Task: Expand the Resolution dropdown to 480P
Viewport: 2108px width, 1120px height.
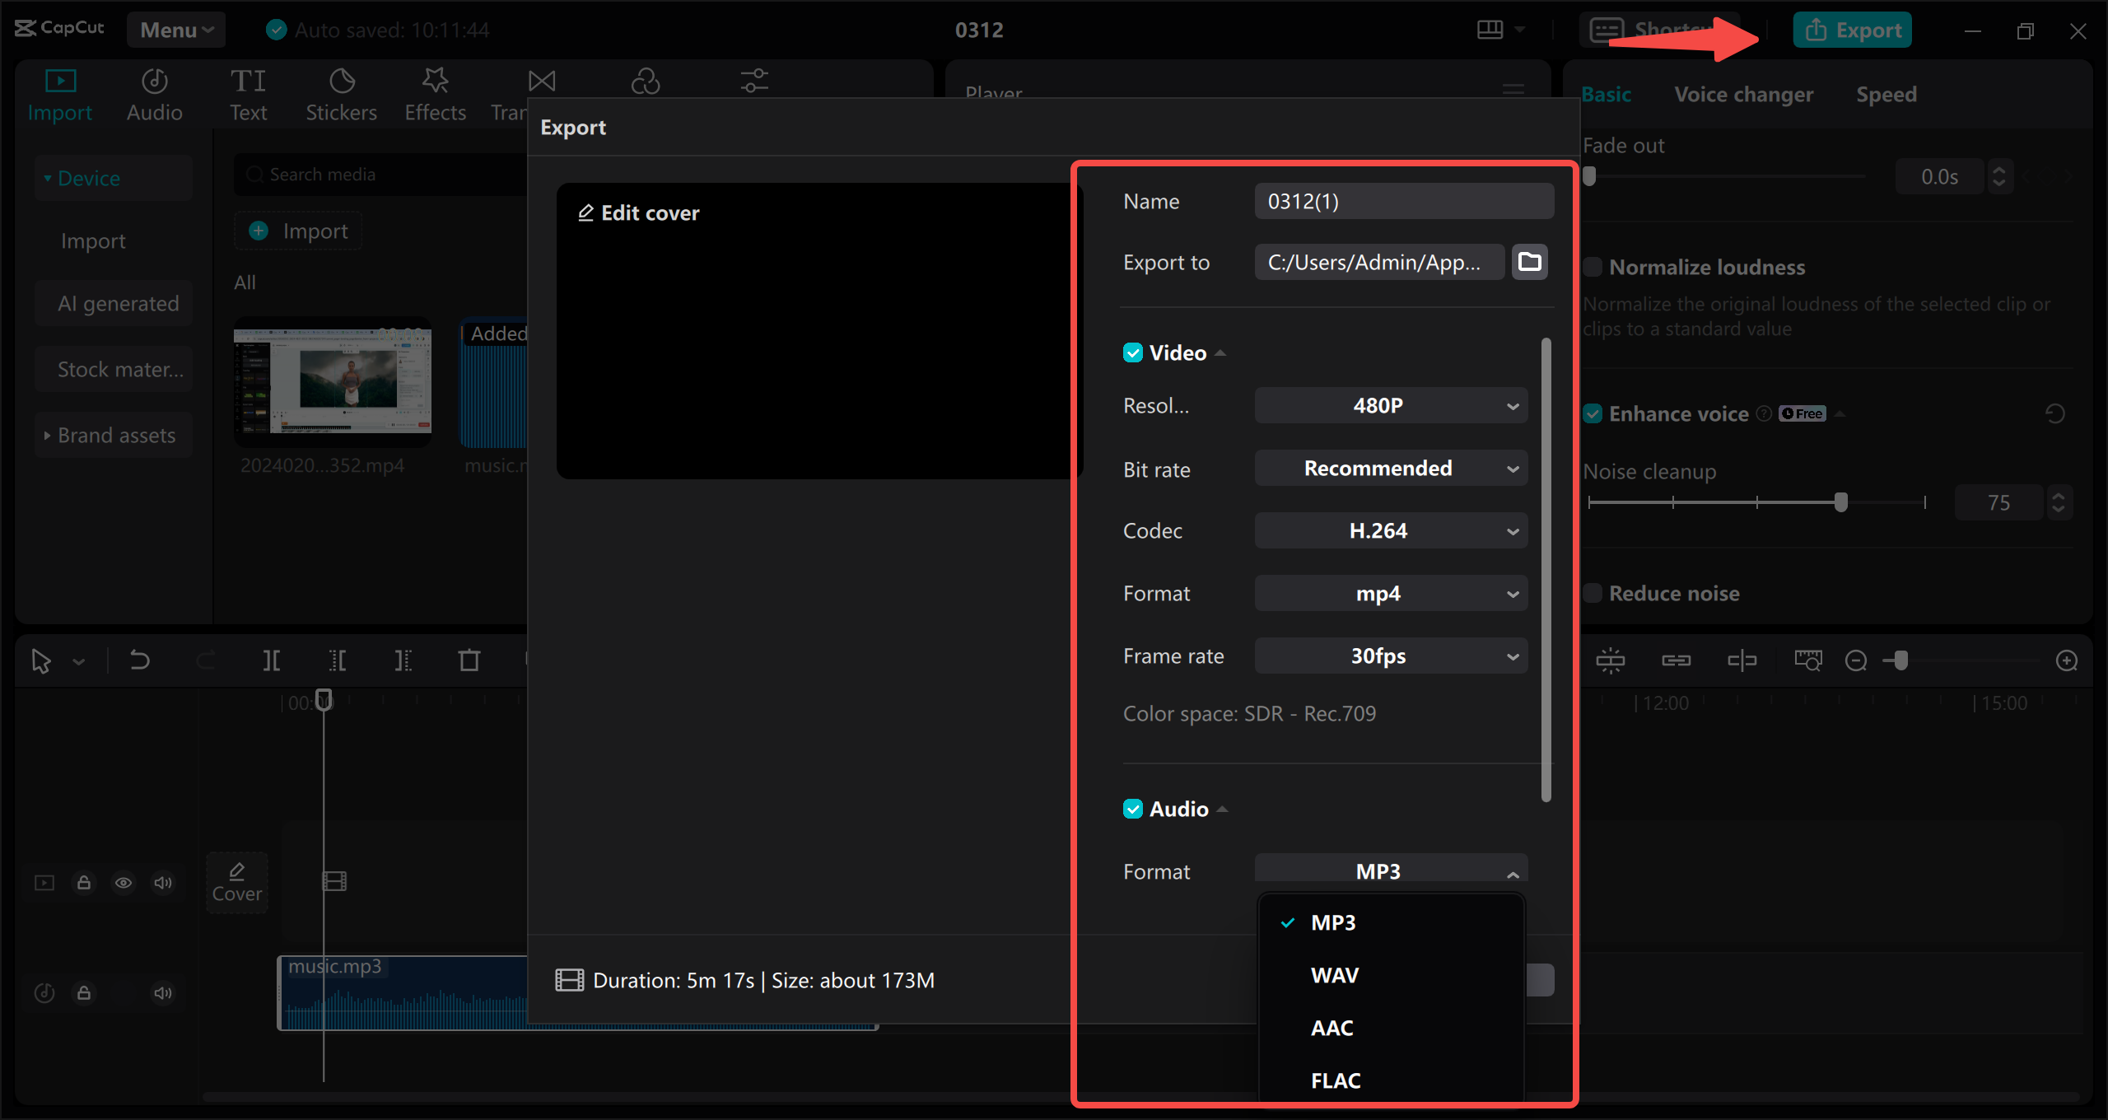Action: click(1388, 404)
